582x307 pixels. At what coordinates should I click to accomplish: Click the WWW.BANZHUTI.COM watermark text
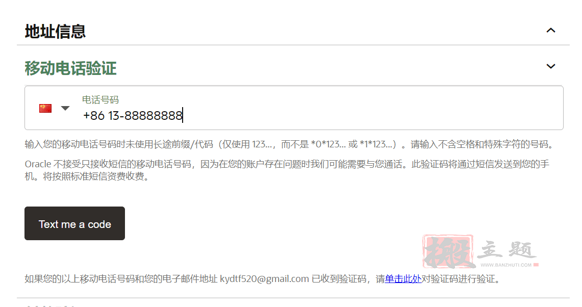coord(506,265)
